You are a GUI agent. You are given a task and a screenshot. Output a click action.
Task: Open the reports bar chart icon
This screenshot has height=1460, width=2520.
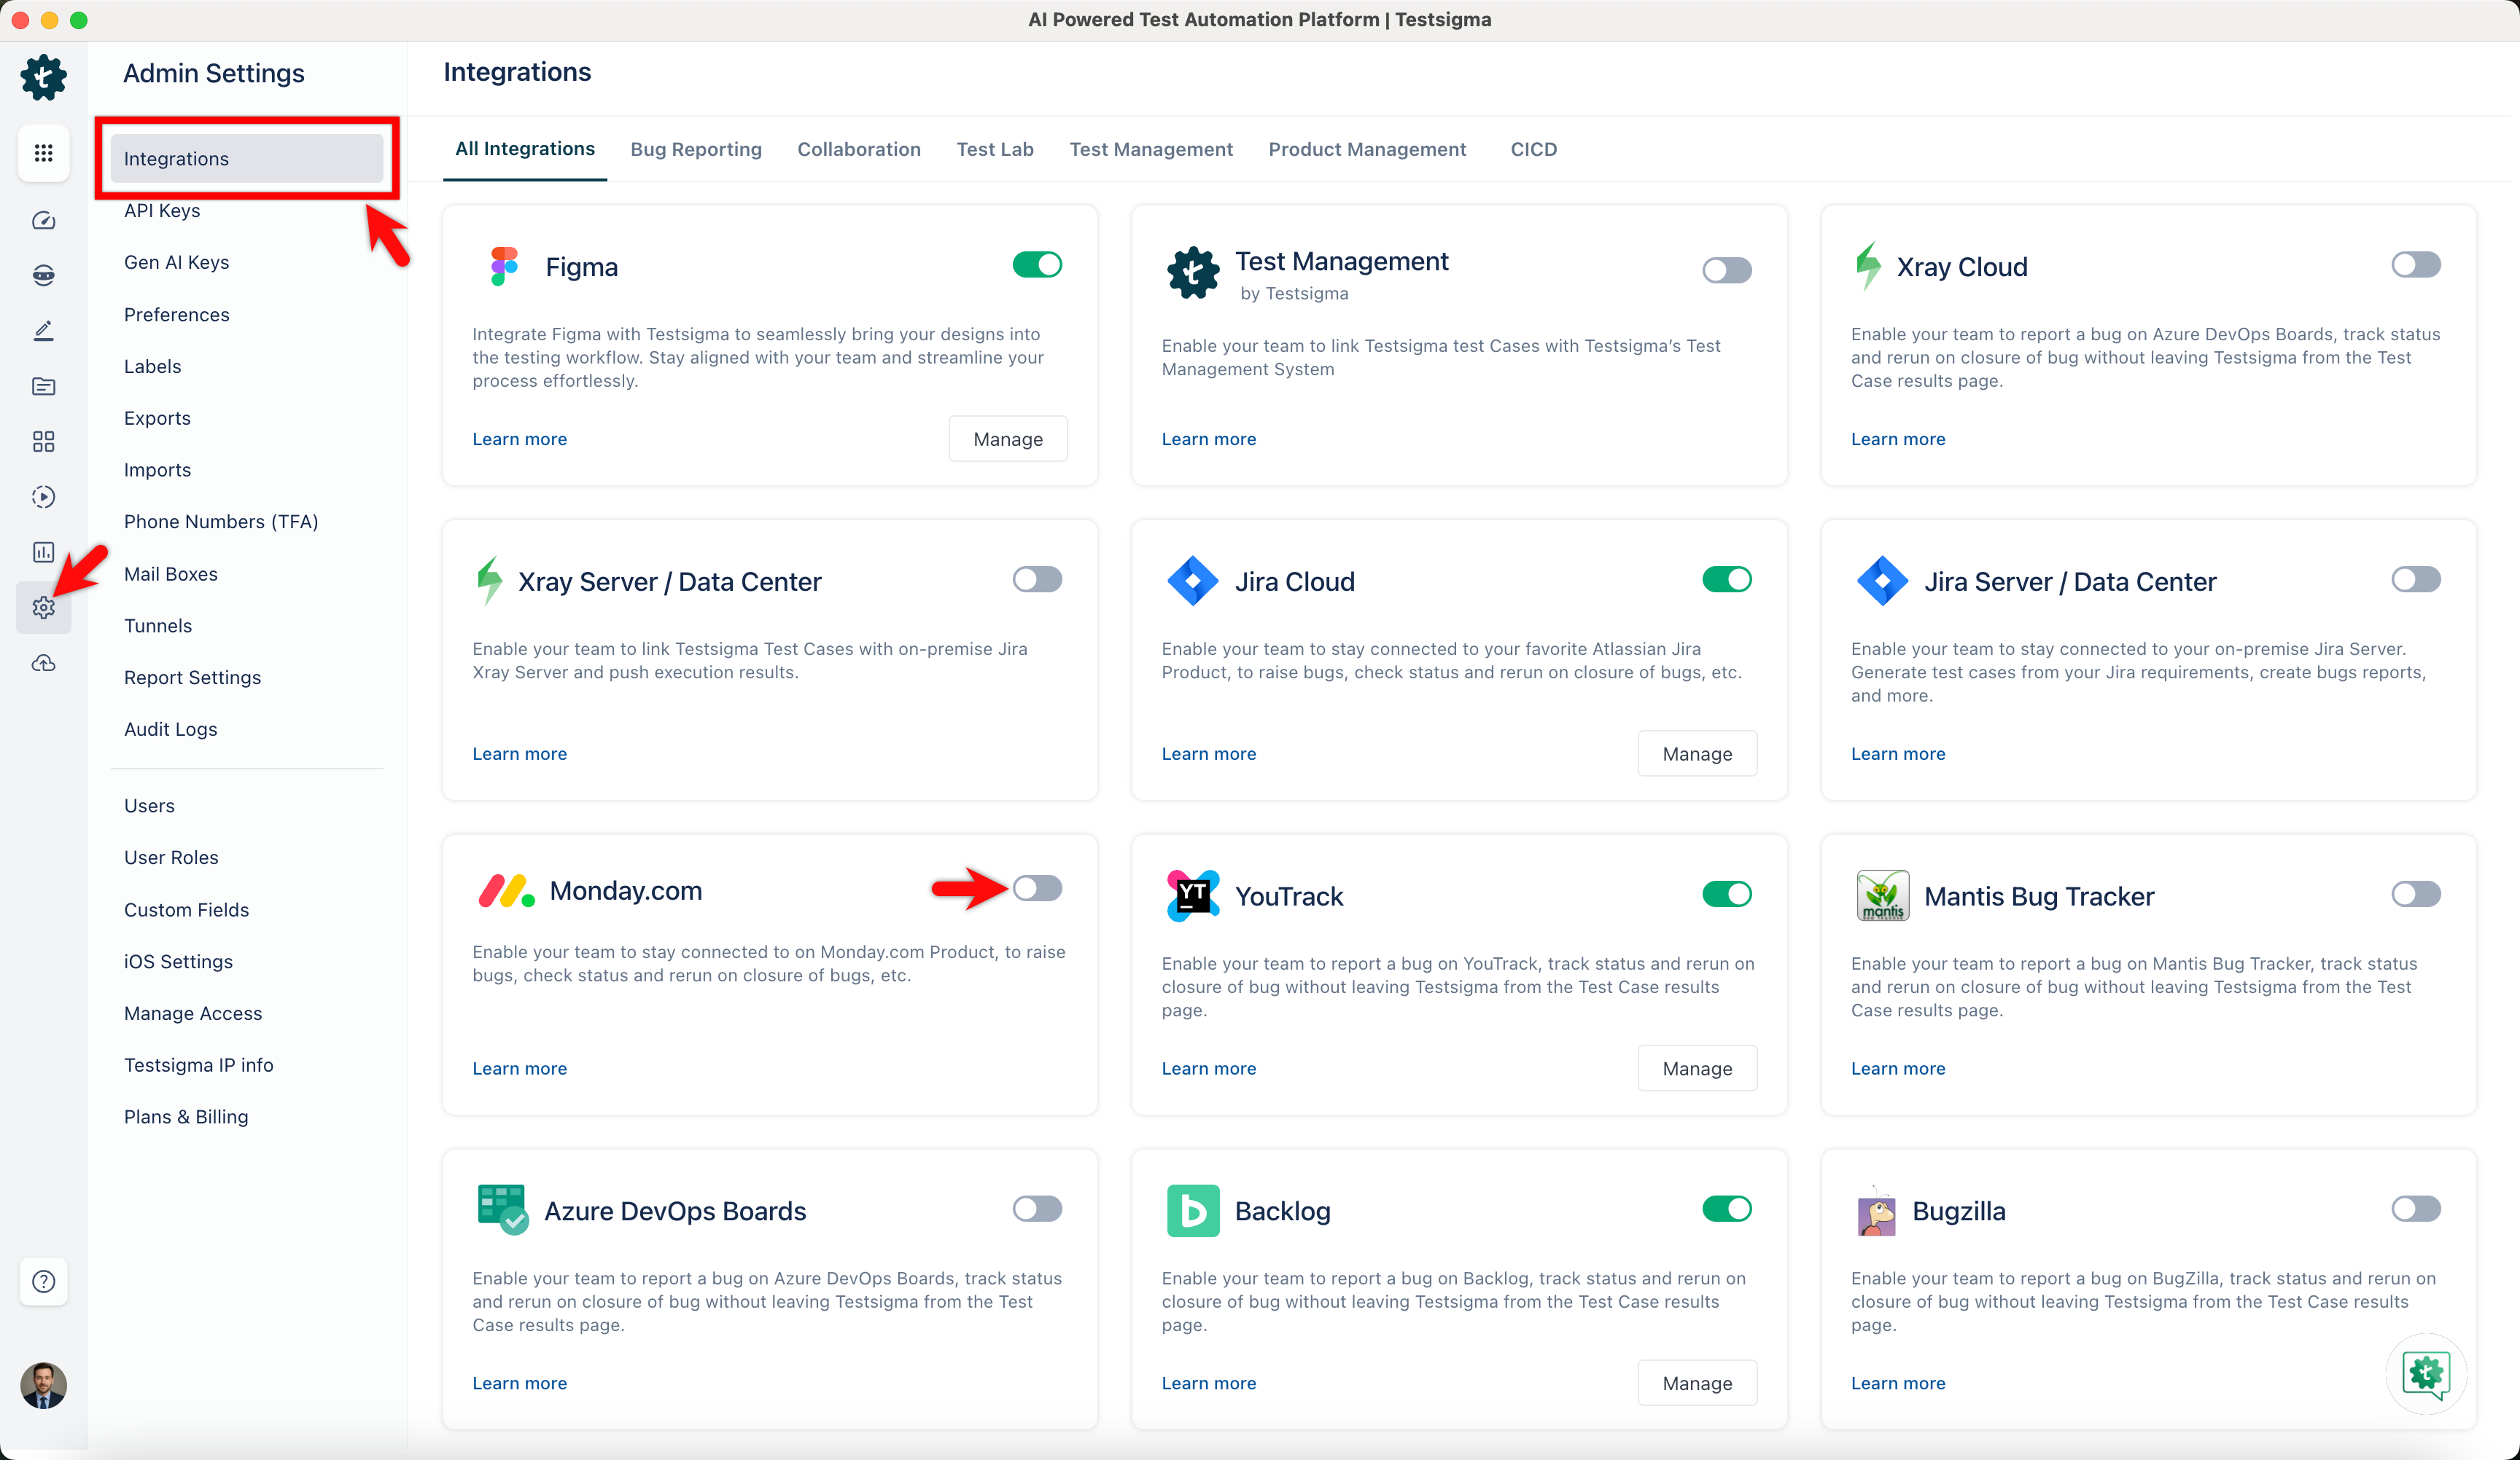[43, 552]
